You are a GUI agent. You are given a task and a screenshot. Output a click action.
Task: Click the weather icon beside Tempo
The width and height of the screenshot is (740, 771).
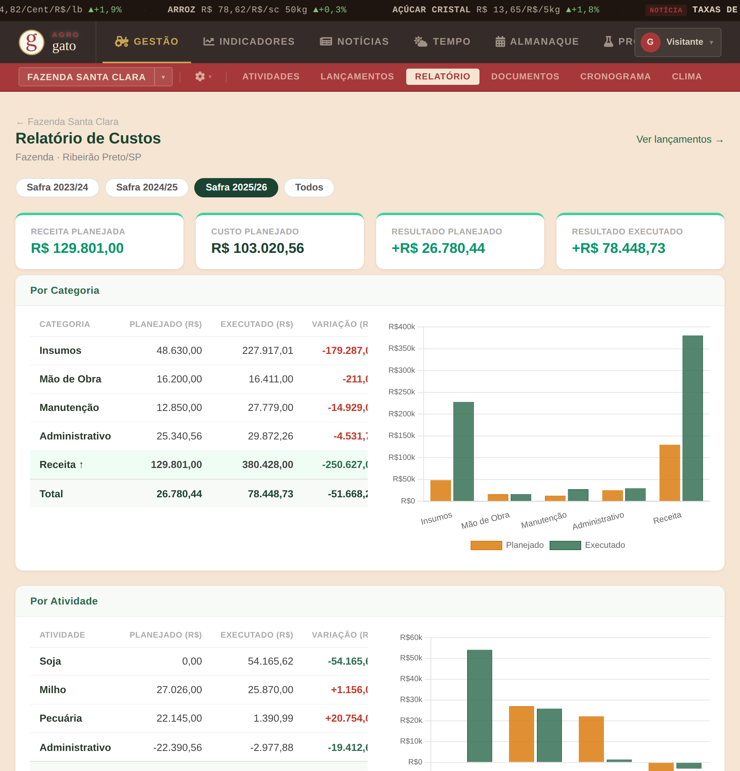[421, 41]
